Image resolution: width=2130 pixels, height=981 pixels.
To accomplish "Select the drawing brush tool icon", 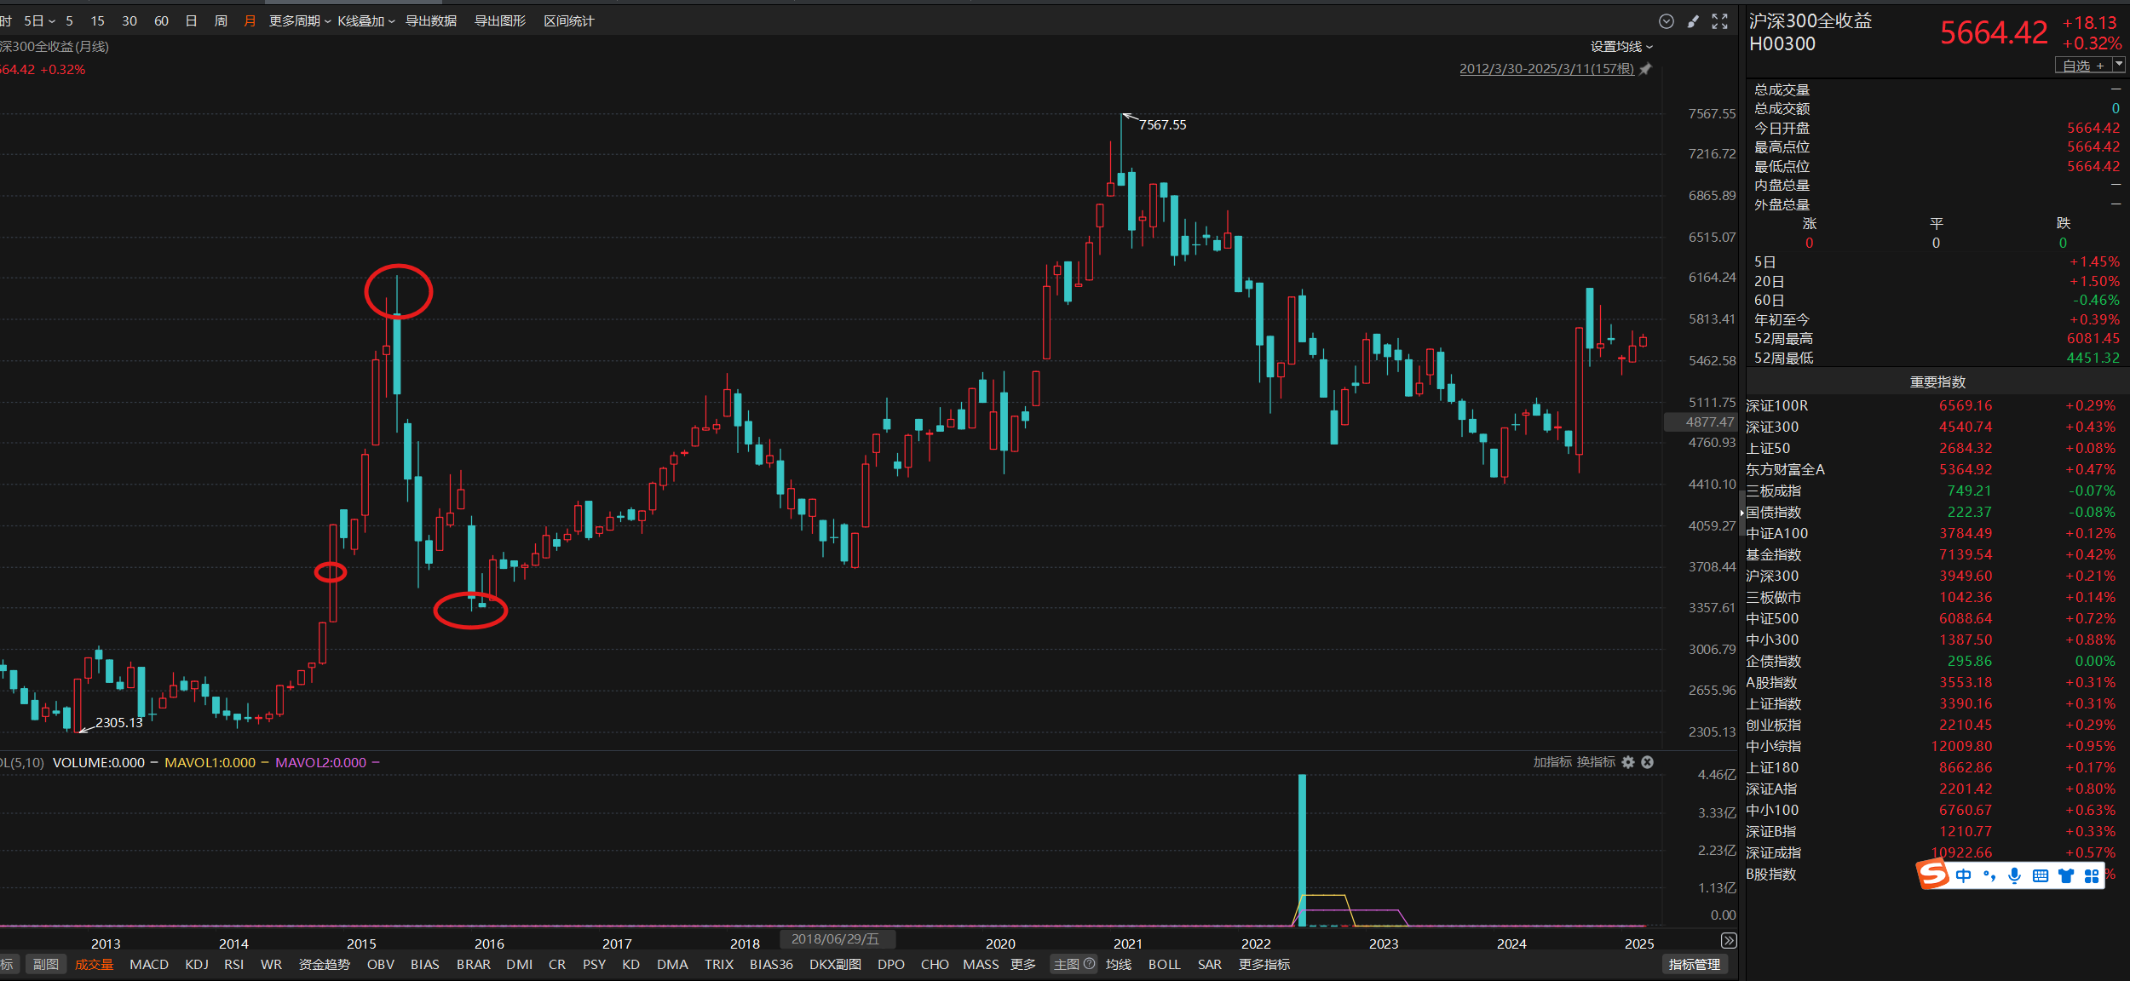I will pos(1694,21).
